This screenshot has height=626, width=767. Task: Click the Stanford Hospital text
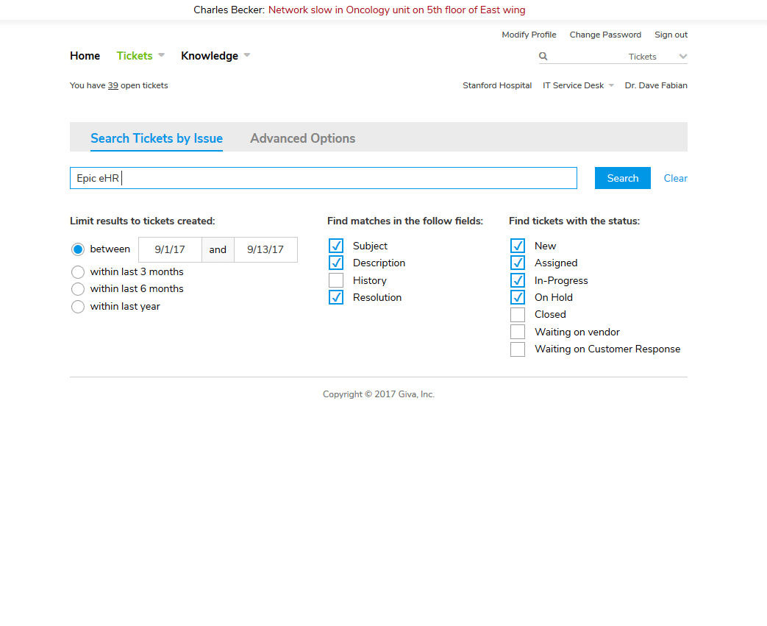(497, 85)
